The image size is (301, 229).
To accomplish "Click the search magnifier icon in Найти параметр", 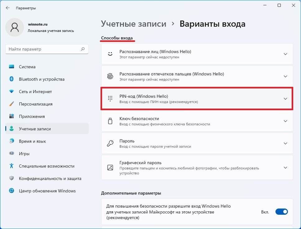I will coord(83,49).
